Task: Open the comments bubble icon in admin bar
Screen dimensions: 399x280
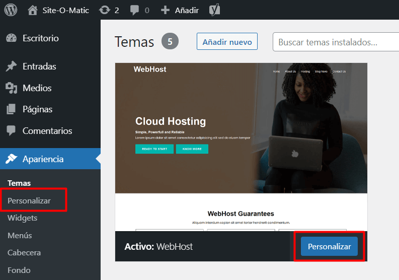Action: (x=134, y=10)
